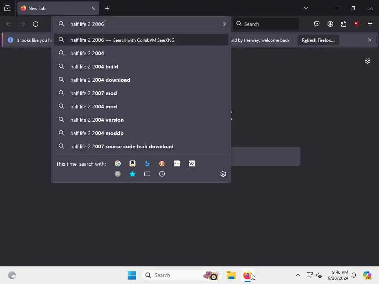Select suggestion 'half life 2 2004 moddb'
The width and height of the screenshot is (379, 284).
(x=141, y=133)
